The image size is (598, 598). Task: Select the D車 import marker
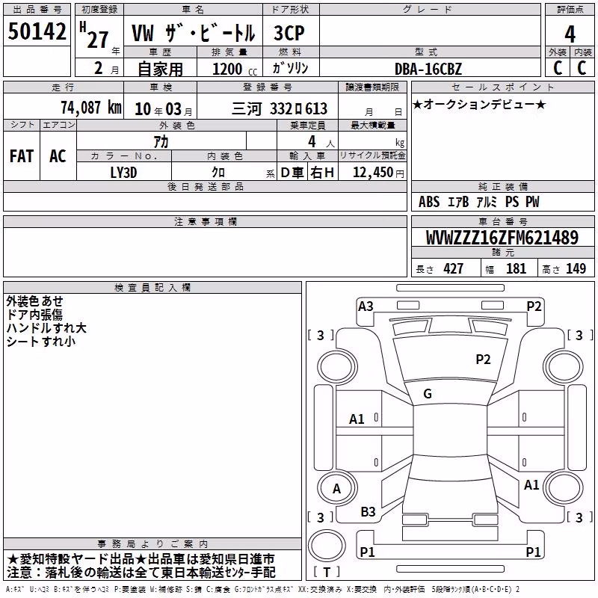(292, 173)
